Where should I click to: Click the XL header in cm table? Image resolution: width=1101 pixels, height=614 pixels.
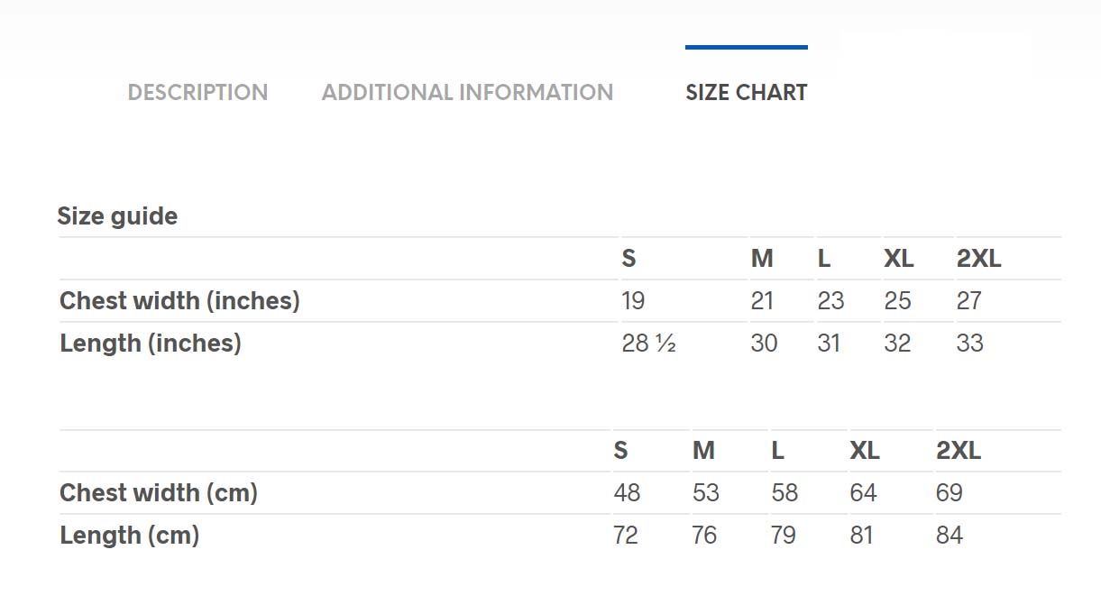[x=864, y=450]
